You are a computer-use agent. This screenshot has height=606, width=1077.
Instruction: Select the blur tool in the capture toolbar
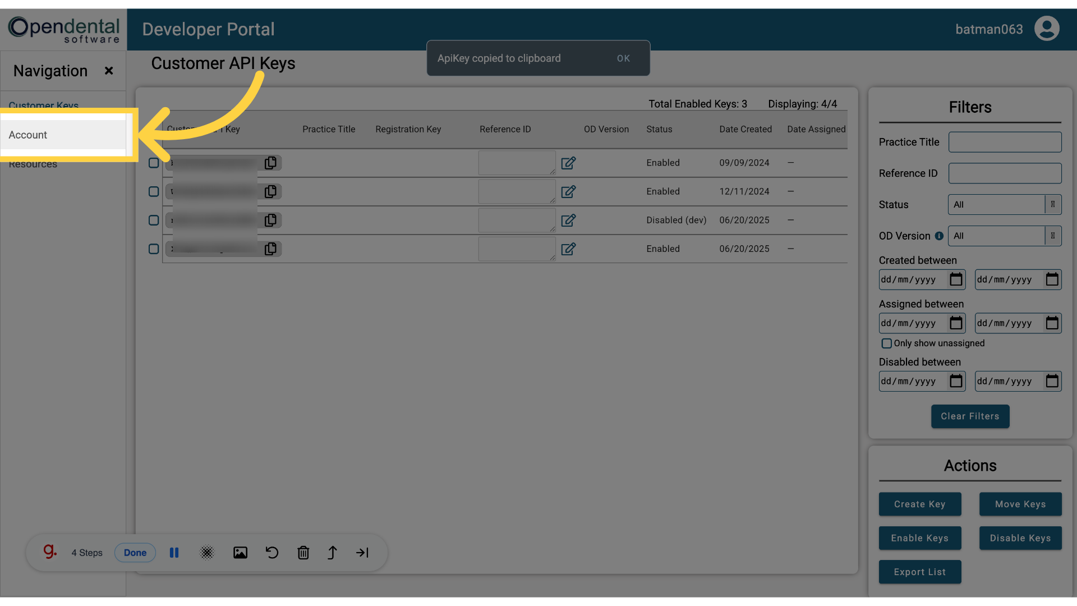(x=207, y=553)
